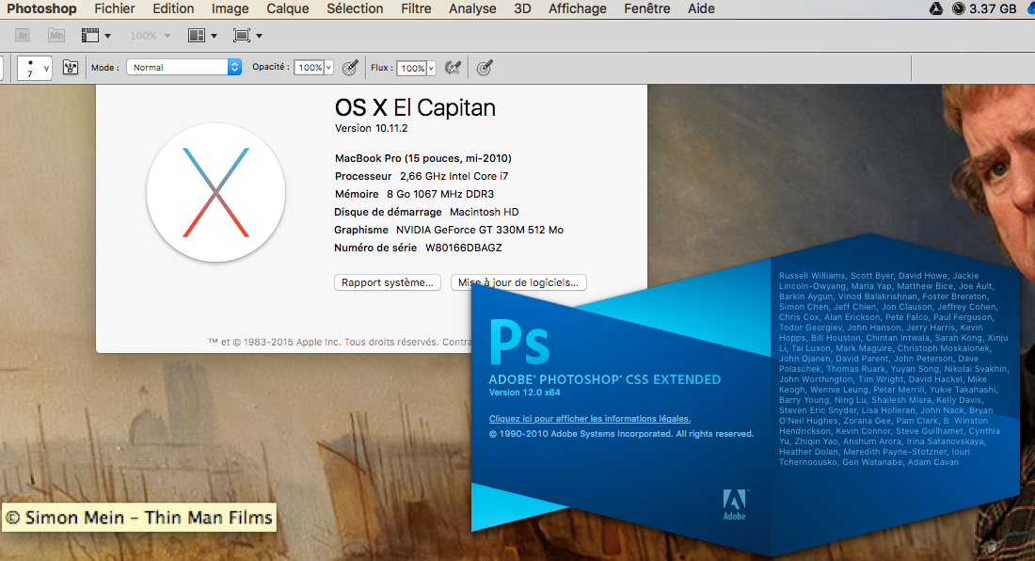Image resolution: width=1035 pixels, height=561 pixels.
Task: Click the 3.37 GB memory readout
Action: pyautogui.click(x=993, y=8)
